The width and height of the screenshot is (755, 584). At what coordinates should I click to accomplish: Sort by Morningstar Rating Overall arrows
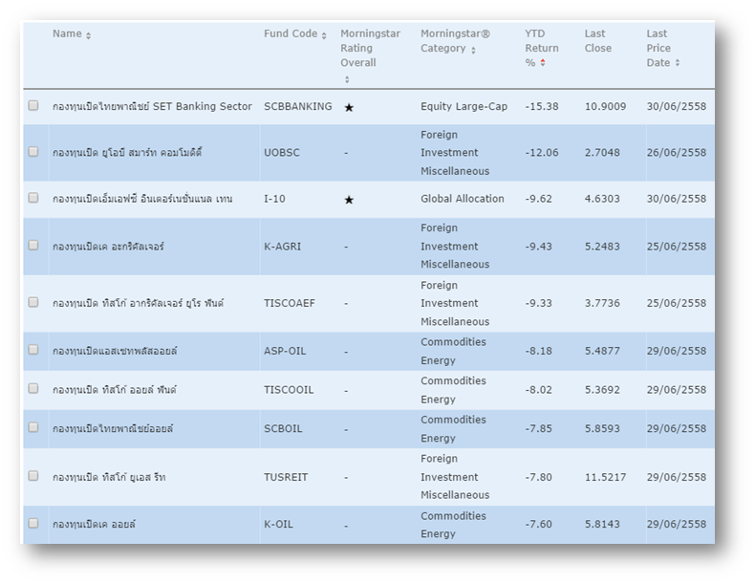pos(347,79)
